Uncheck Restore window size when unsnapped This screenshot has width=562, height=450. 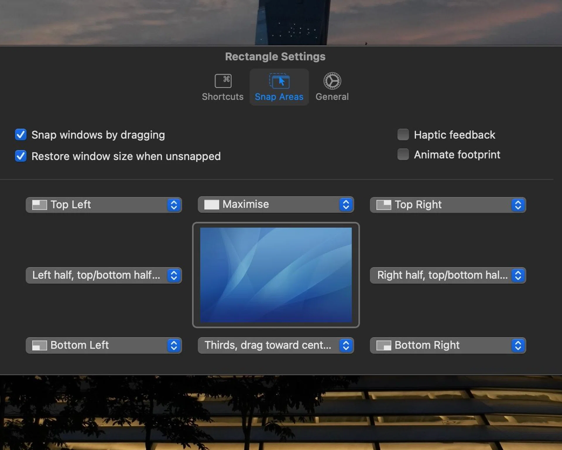click(x=21, y=156)
